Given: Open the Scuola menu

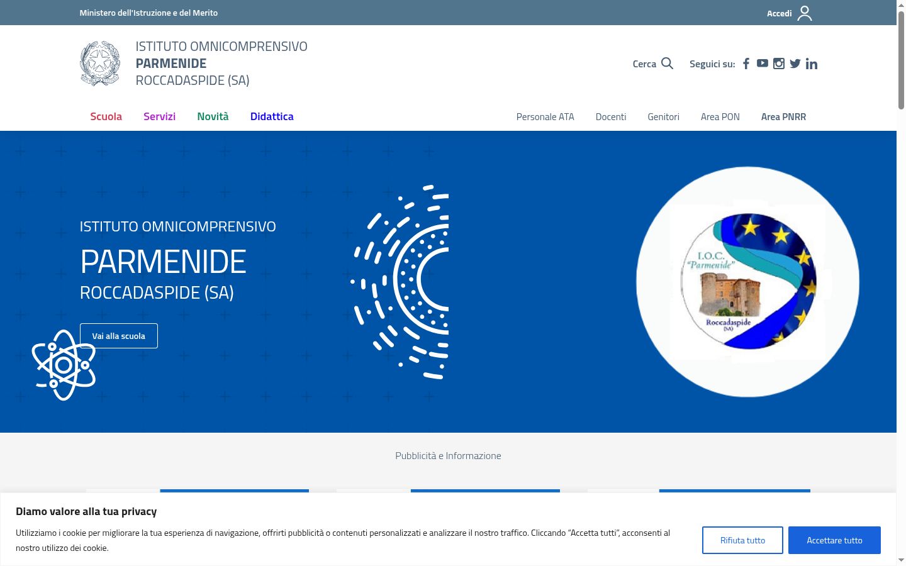Looking at the screenshot, I should tap(106, 116).
